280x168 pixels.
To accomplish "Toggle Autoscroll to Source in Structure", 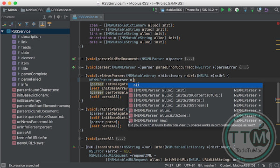I will pos(42,24).
